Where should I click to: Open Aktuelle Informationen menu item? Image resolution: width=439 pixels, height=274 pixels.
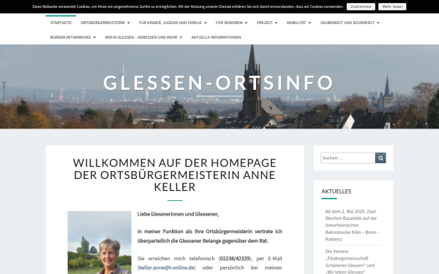click(x=216, y=37)
